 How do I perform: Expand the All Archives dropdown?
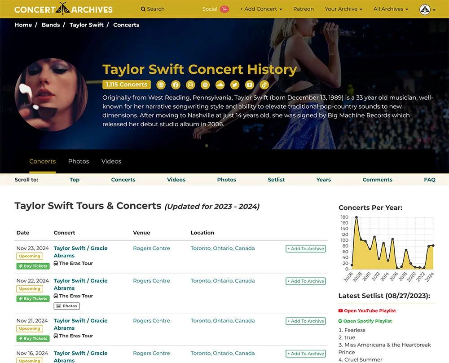(391, 9)
